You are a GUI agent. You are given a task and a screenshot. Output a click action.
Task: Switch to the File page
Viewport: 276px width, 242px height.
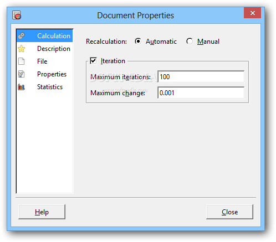tap(44, 61)
